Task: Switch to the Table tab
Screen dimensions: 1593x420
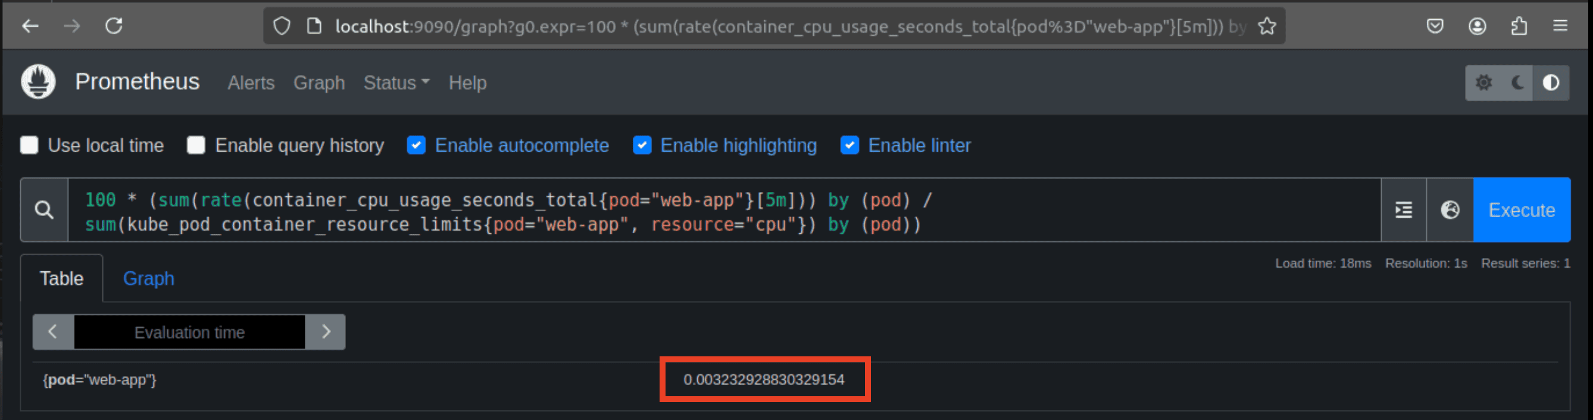Action: 62,278
